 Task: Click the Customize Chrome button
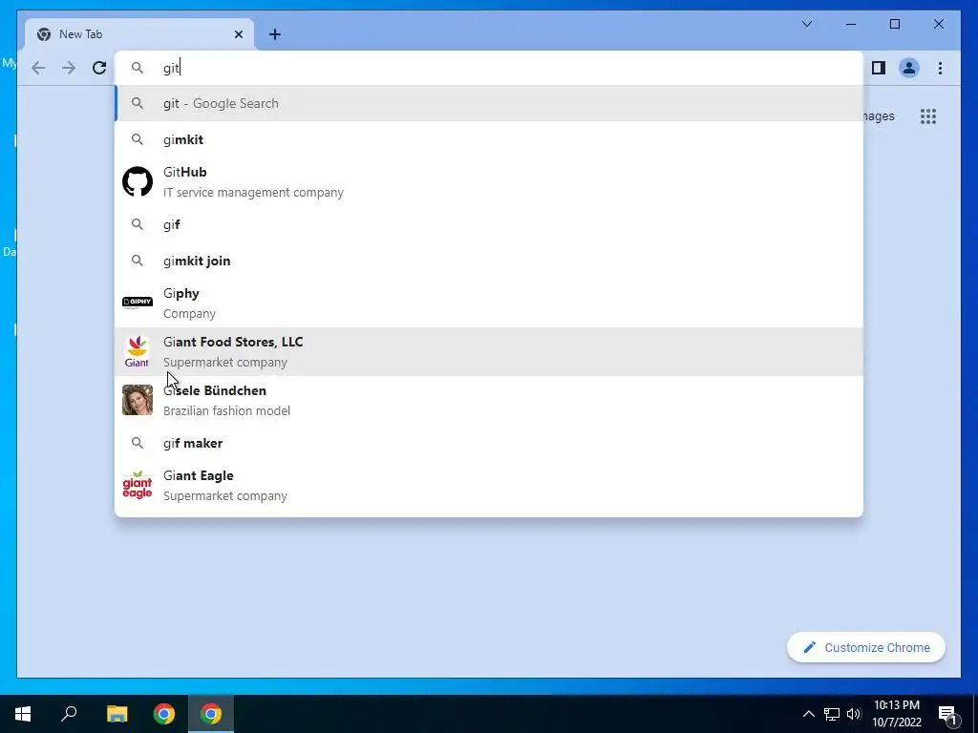[x=865, y=648]
